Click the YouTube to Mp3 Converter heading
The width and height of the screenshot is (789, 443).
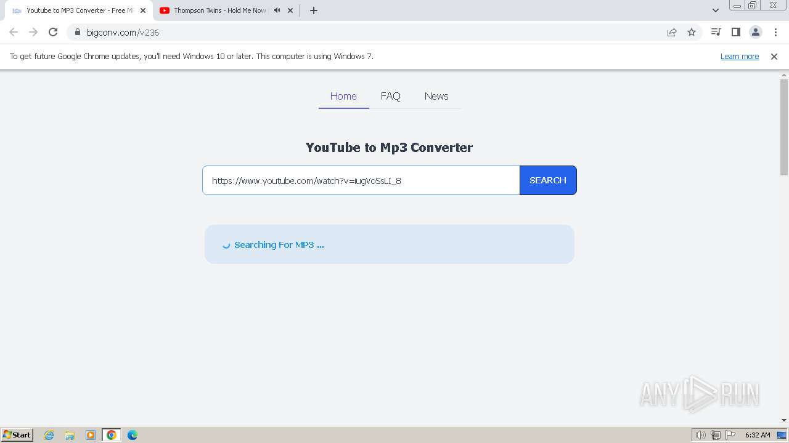tap(389, 148)
